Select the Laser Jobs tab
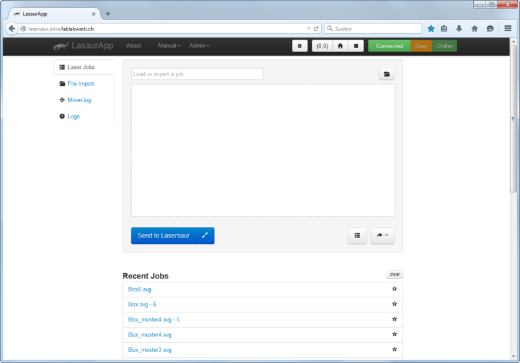The width and height of the screenshot is (520, 363). click(84, 68)
